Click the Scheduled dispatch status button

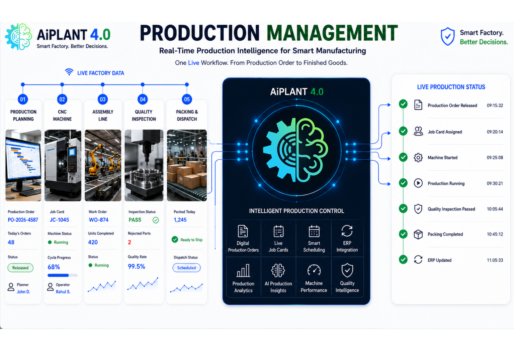186,268
